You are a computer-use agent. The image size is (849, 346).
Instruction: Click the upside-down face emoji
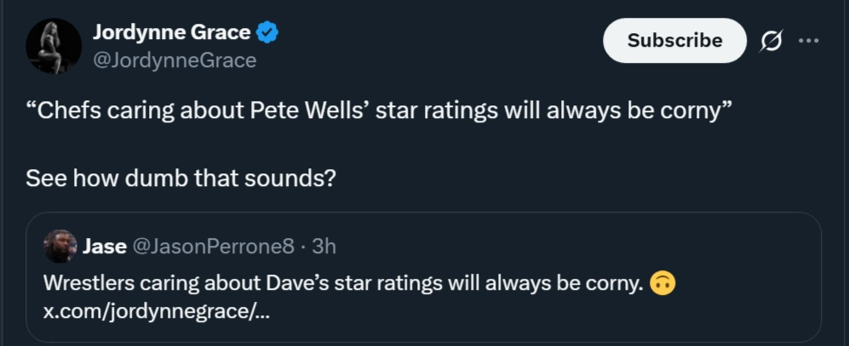(x=663, y=282)
